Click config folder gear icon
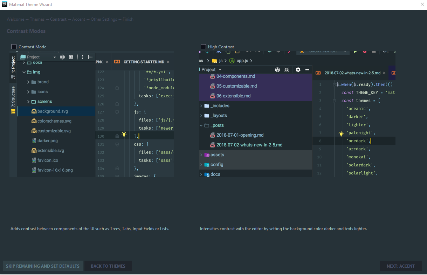This screenshot has height=275, width=427. tap(207, 165)
